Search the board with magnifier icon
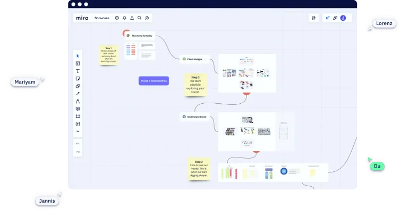408x216 pixels. click(140, 18)
